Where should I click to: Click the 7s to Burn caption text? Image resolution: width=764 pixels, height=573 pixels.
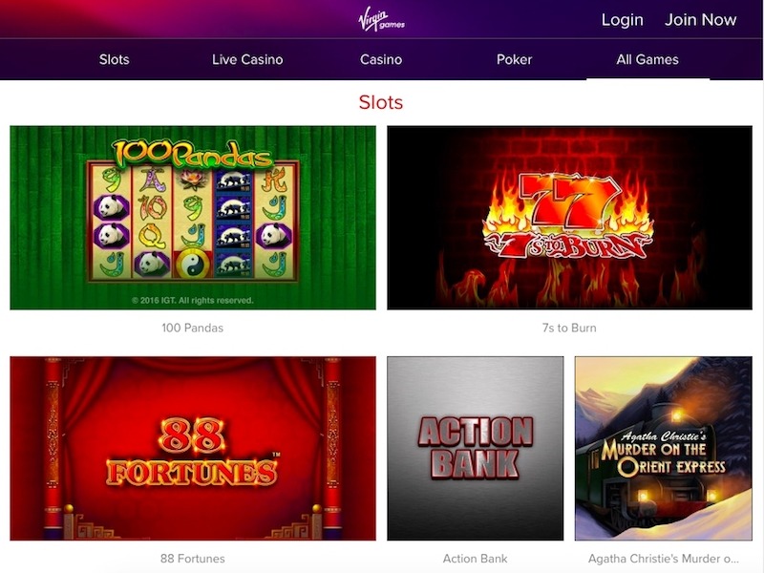(569, 328)
